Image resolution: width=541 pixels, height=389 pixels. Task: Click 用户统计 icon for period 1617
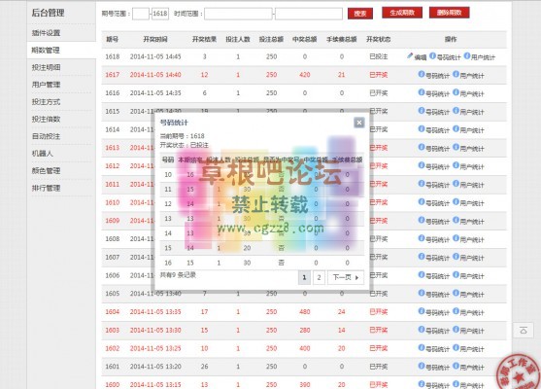coord(456,74)
